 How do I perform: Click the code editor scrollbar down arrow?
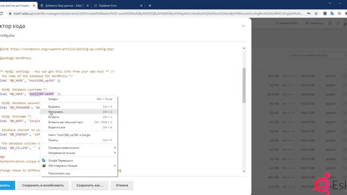click(x=244, y=171)
